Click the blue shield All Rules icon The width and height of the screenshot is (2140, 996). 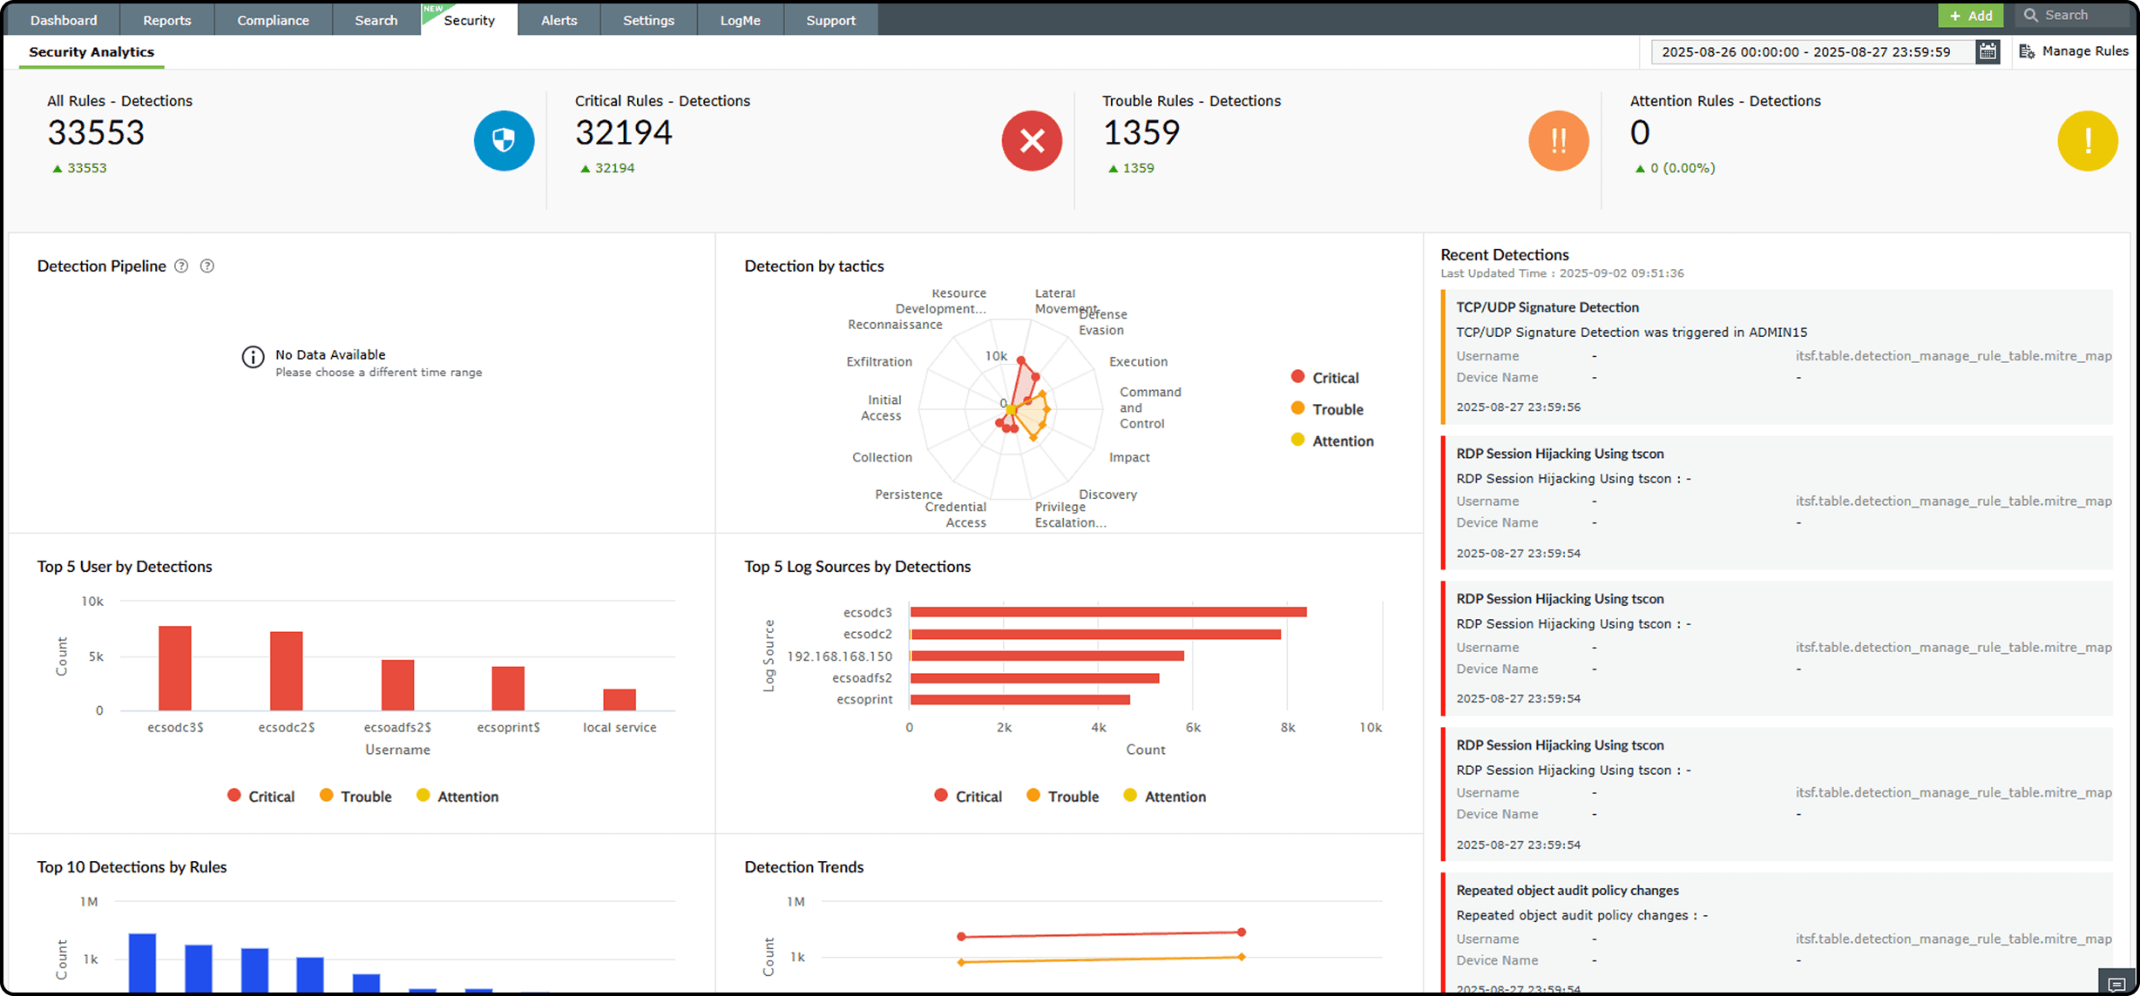[x=504, y=140]
